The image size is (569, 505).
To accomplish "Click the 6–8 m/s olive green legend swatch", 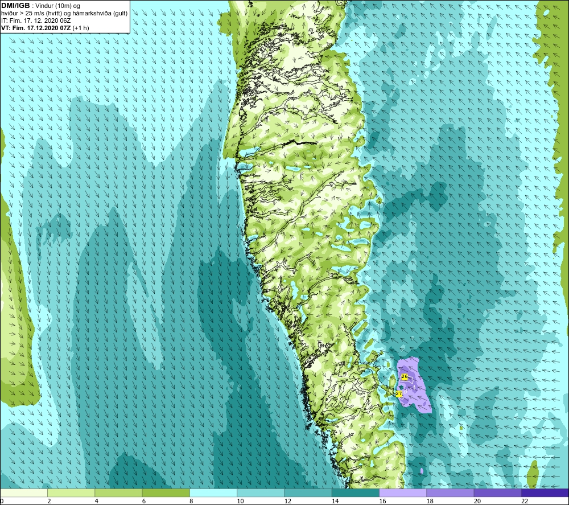I will click(166, 492).
